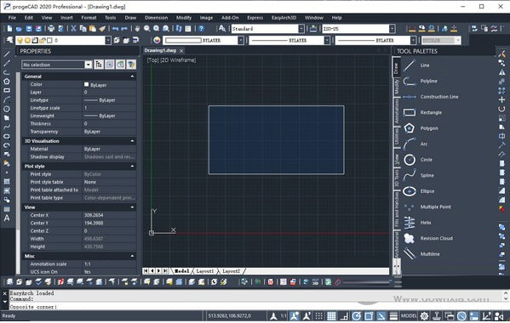Image resolution: width=510 pixels, height=323 pixels.
Task: Open the Express menu
Action: coord(255,18)
